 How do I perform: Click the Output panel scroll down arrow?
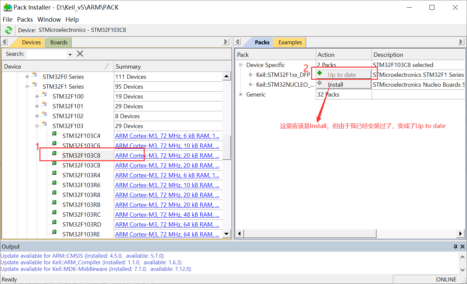[x=462, y=270]
